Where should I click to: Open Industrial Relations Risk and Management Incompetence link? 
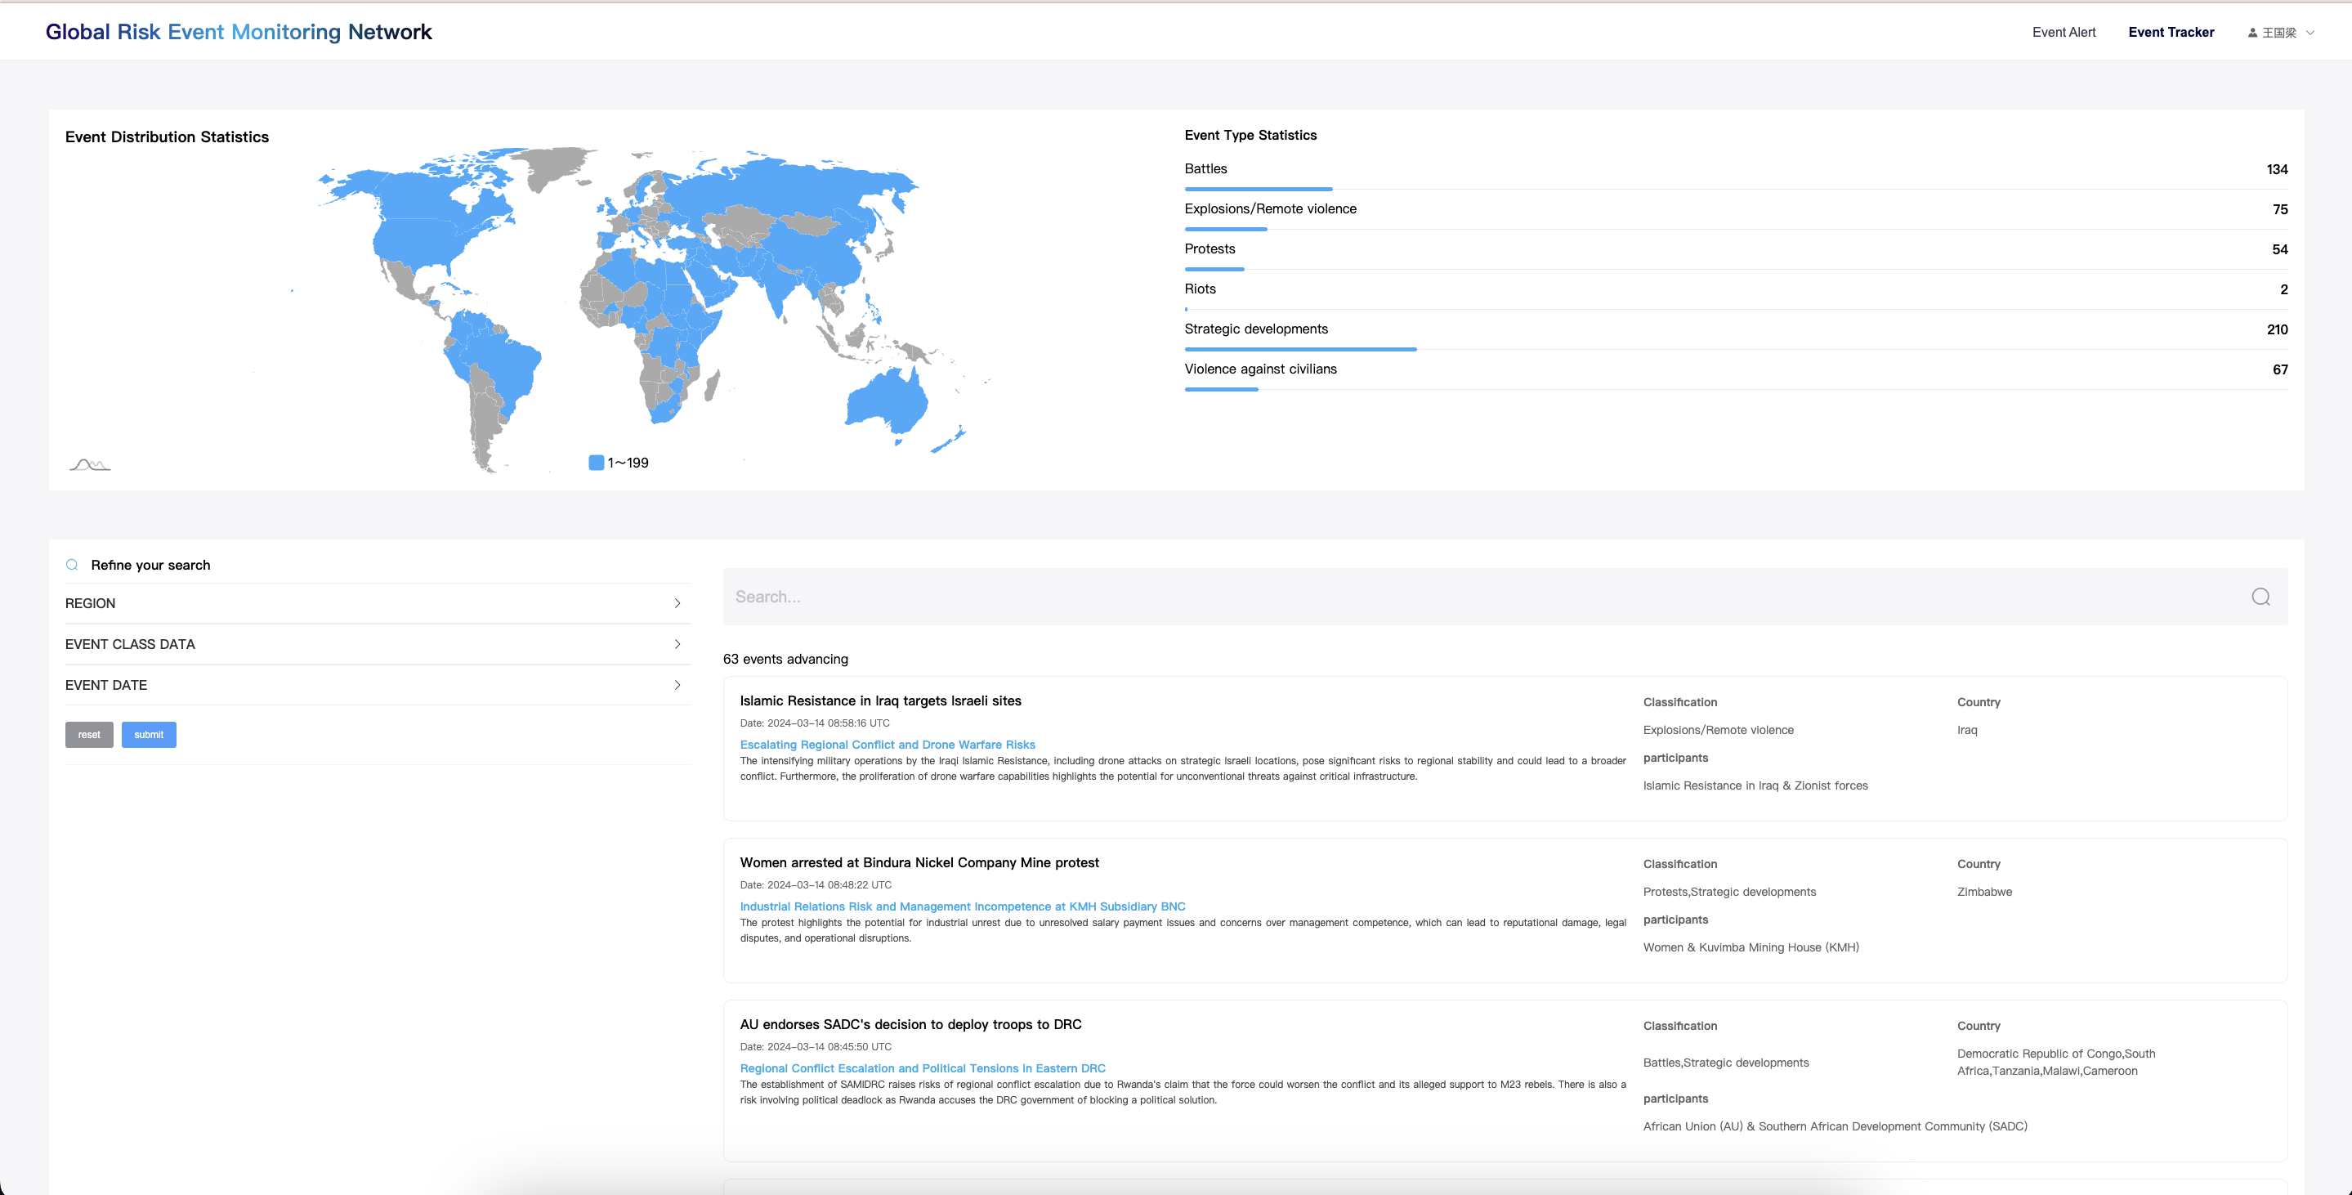click(963, 906)
